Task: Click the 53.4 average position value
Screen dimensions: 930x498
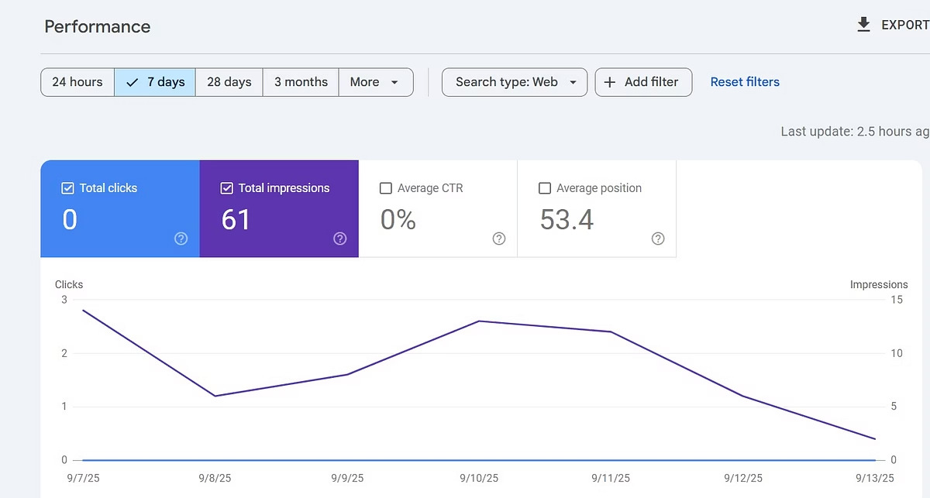Action: (567, 220)
